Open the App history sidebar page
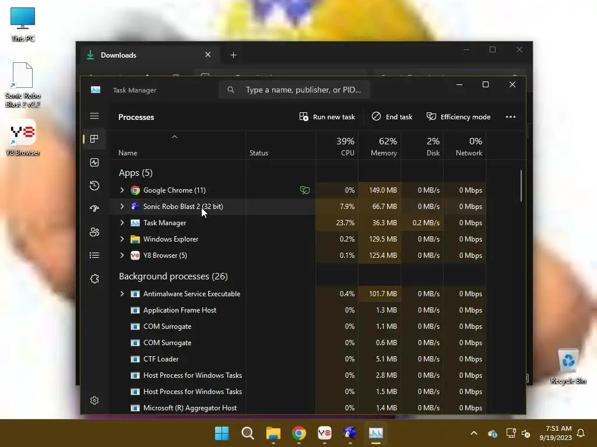The image size is (597, 447). click(x=94, y=186)
